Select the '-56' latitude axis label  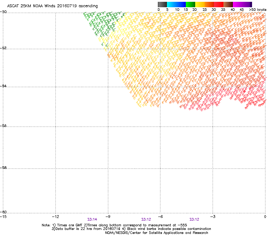[x=3, y=125]
